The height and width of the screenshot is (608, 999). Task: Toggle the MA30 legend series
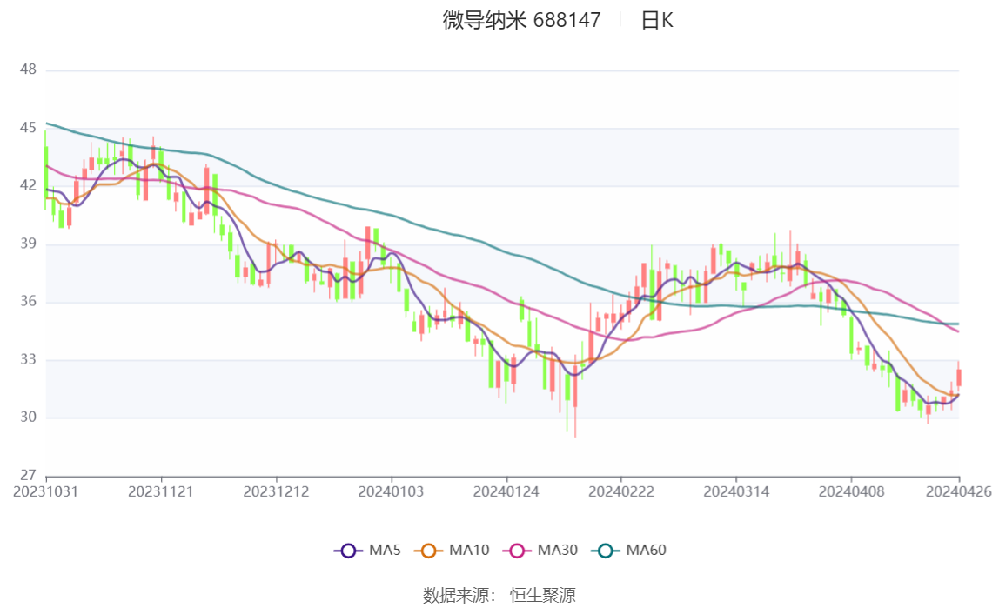(x=540, y=550)
